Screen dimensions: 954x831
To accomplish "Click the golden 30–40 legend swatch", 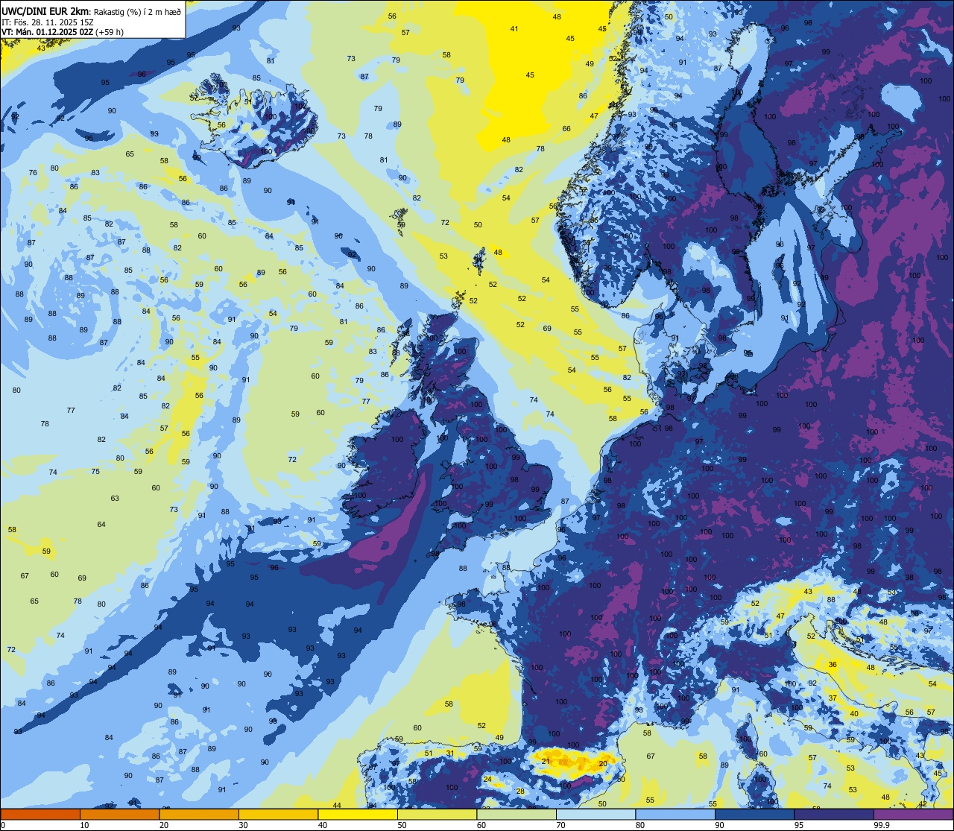I will [x=278, y=815].
